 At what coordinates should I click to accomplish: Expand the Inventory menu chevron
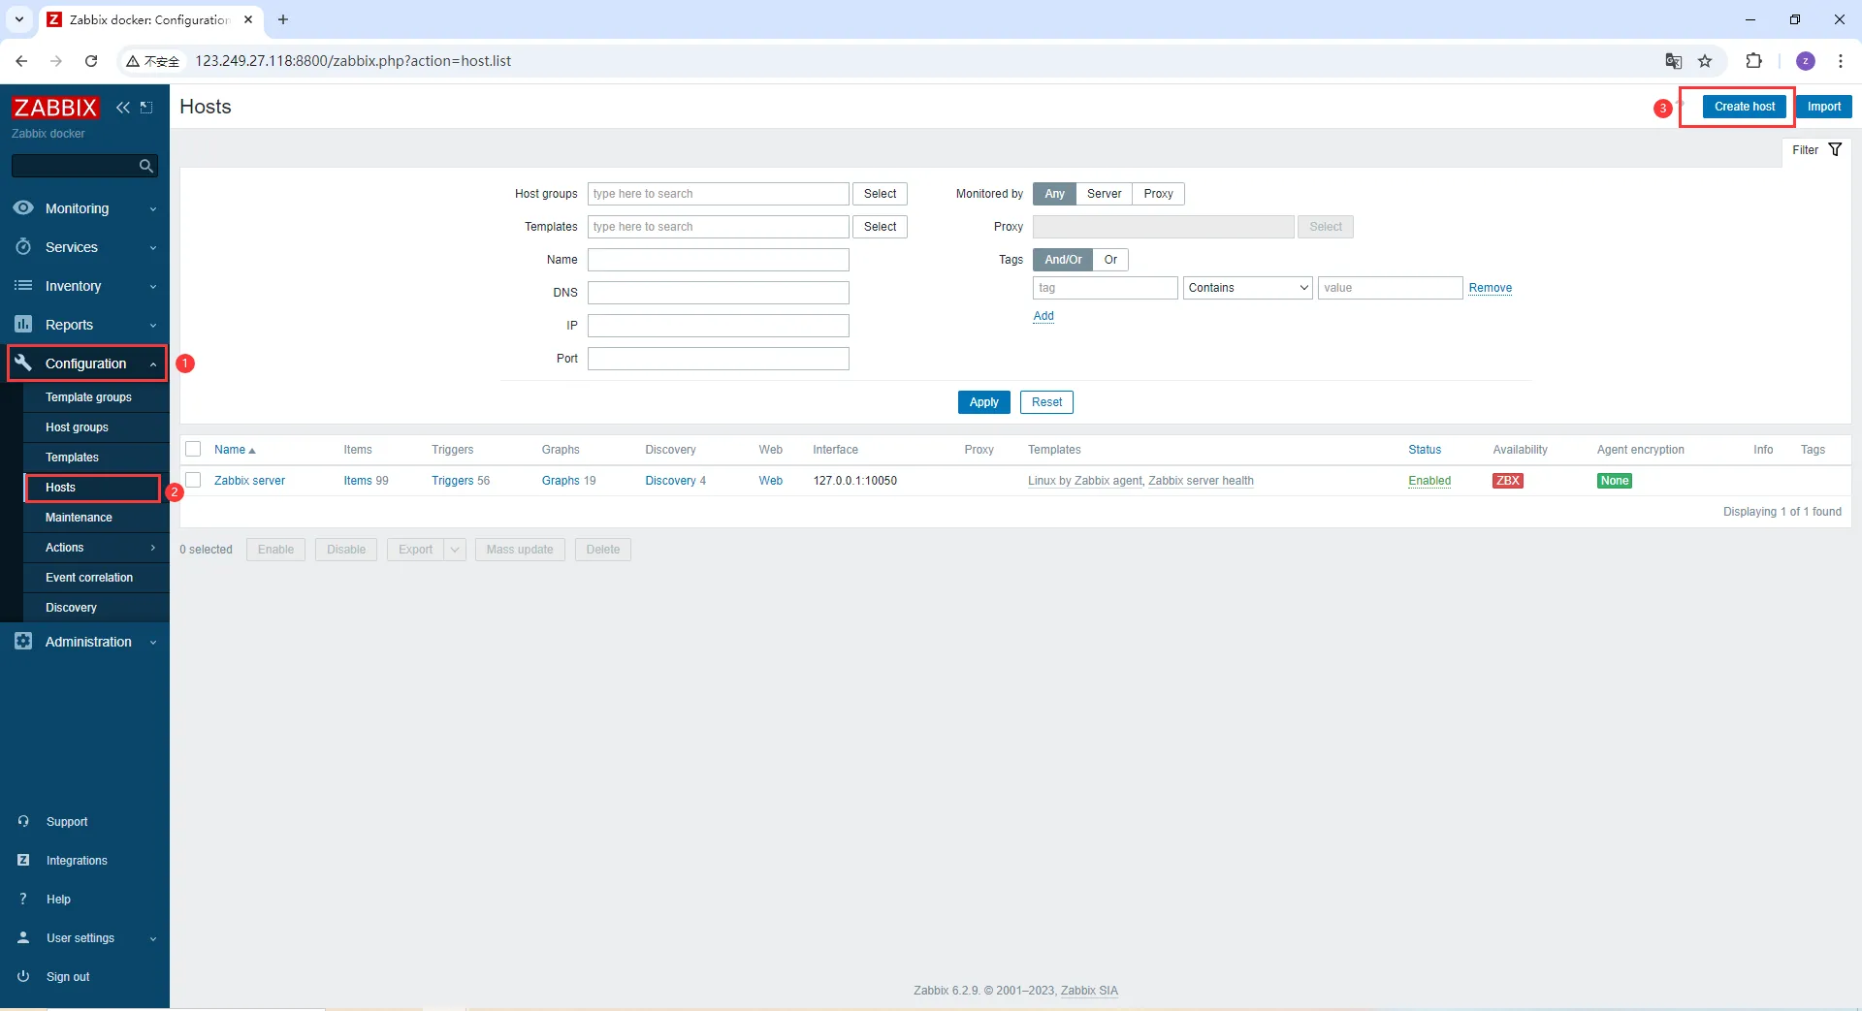153,287
